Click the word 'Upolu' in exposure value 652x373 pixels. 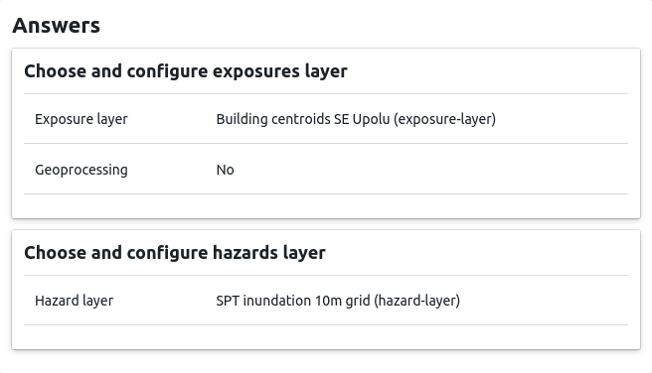click(372, 119)
